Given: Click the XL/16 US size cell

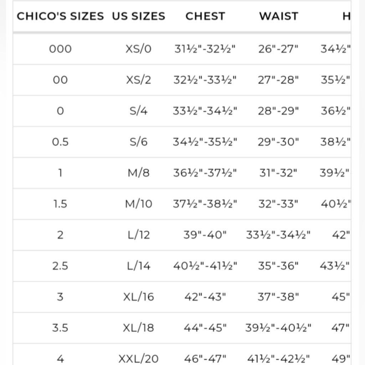Looking at the screenshot, I should 139,297.
